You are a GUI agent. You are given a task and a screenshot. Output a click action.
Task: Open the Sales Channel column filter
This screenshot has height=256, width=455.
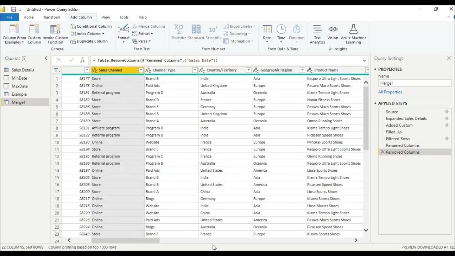[x=141, y=70]
